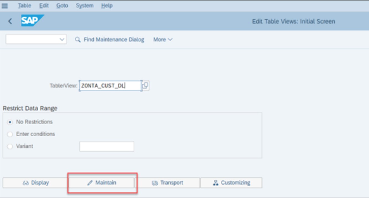Select the Enter conditions radio button
Screen dimensions: 369x198
click(10, 134)
